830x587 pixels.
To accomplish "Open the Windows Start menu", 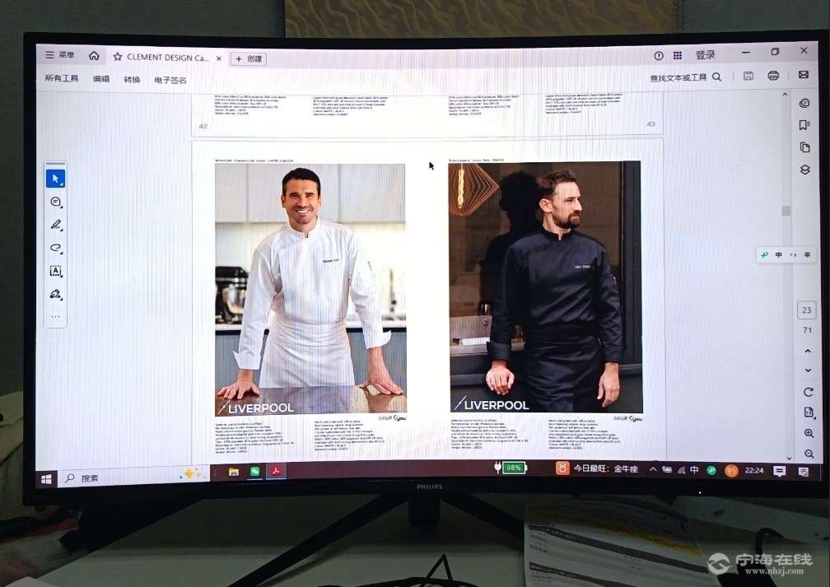I will click(47, 479).
